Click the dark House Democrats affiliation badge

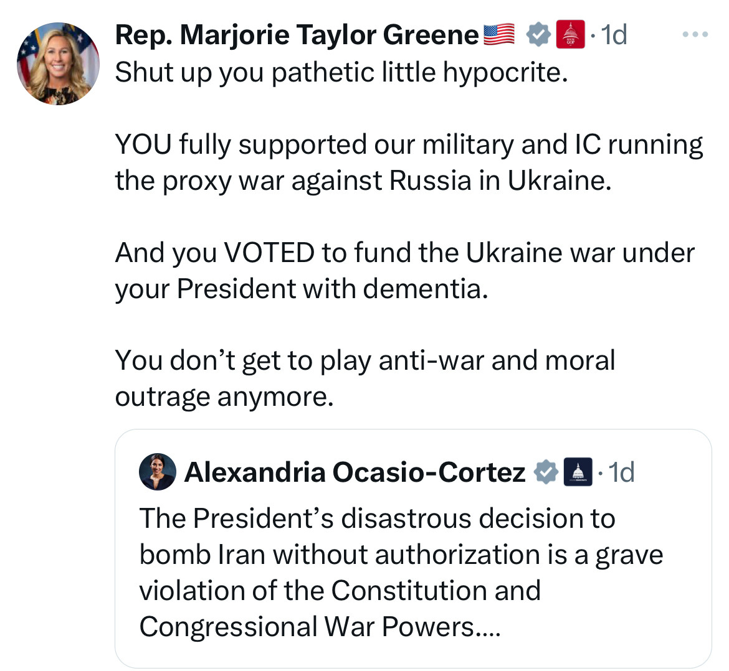(x=578, y=472)
